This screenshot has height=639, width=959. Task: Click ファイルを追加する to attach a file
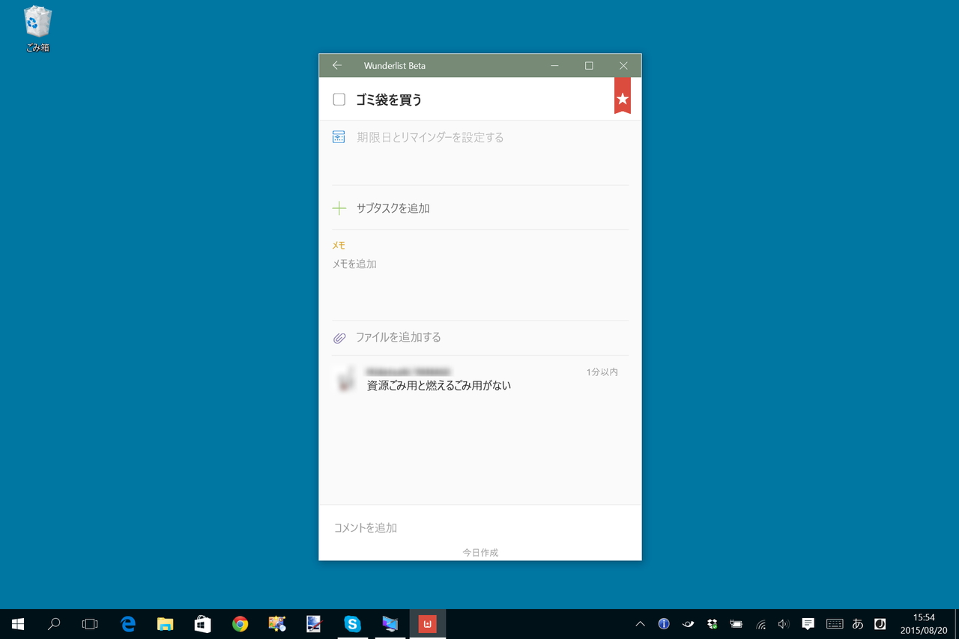[399, 337]
